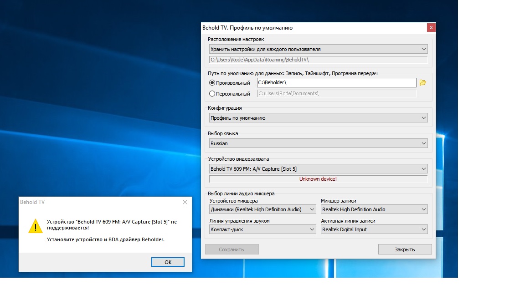The height and width of the screenshot is (295, 525).
Task: Open the Расположение настроек dropdown
Action: [x=319, y=49]
